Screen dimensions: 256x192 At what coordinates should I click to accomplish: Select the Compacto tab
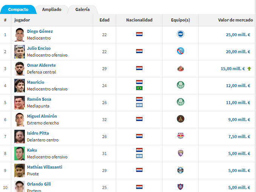tap(18, 9)
